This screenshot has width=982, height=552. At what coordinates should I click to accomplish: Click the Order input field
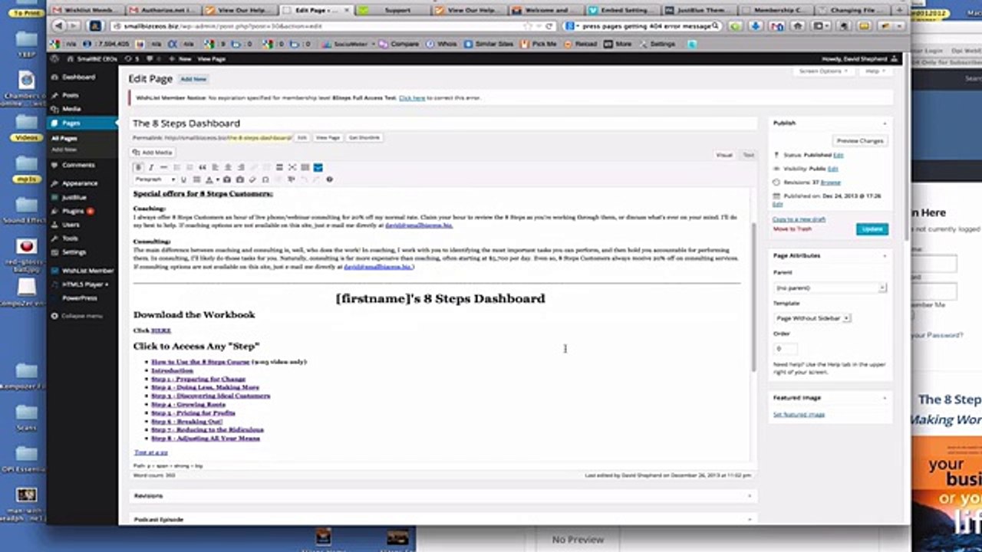pyautogui.click(x=787, y=348)
